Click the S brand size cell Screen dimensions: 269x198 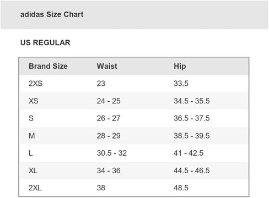click(x=31, y=118)
